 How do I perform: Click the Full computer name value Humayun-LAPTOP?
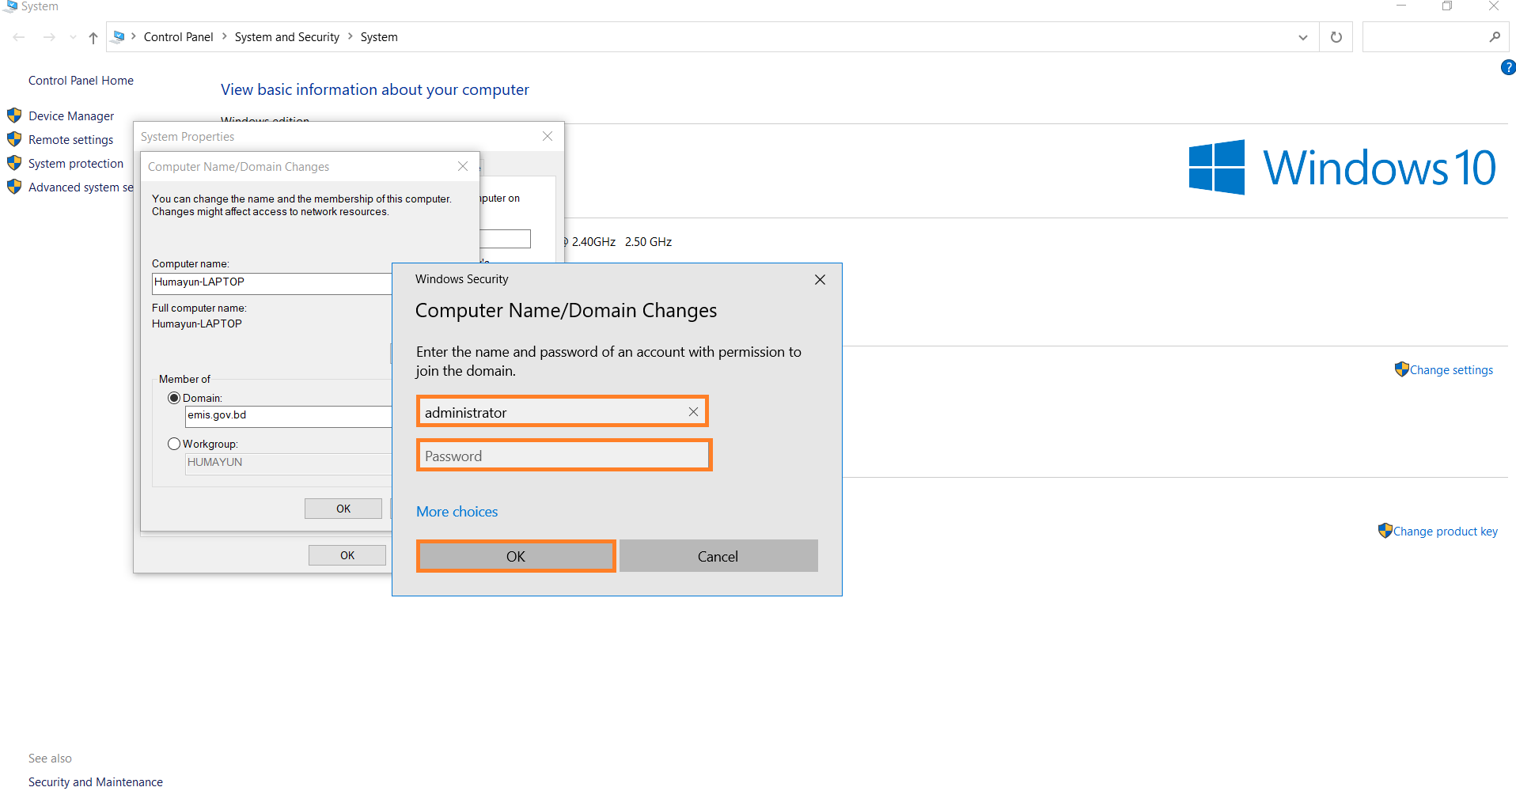pos(197,324)
